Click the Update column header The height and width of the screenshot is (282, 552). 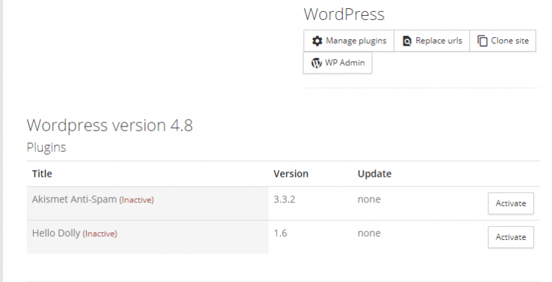point(375,173)
